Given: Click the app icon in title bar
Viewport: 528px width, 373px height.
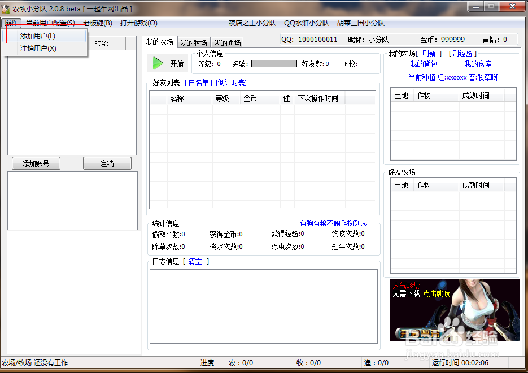Looking at the screenshot, I should (6, 8).
